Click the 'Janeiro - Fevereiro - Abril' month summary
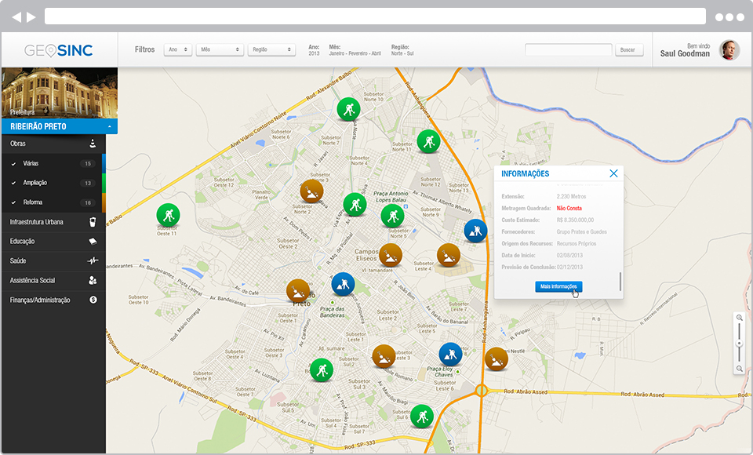Image resolution: width=753 pixels, height=455 pixels. click(x=355, y=53)
